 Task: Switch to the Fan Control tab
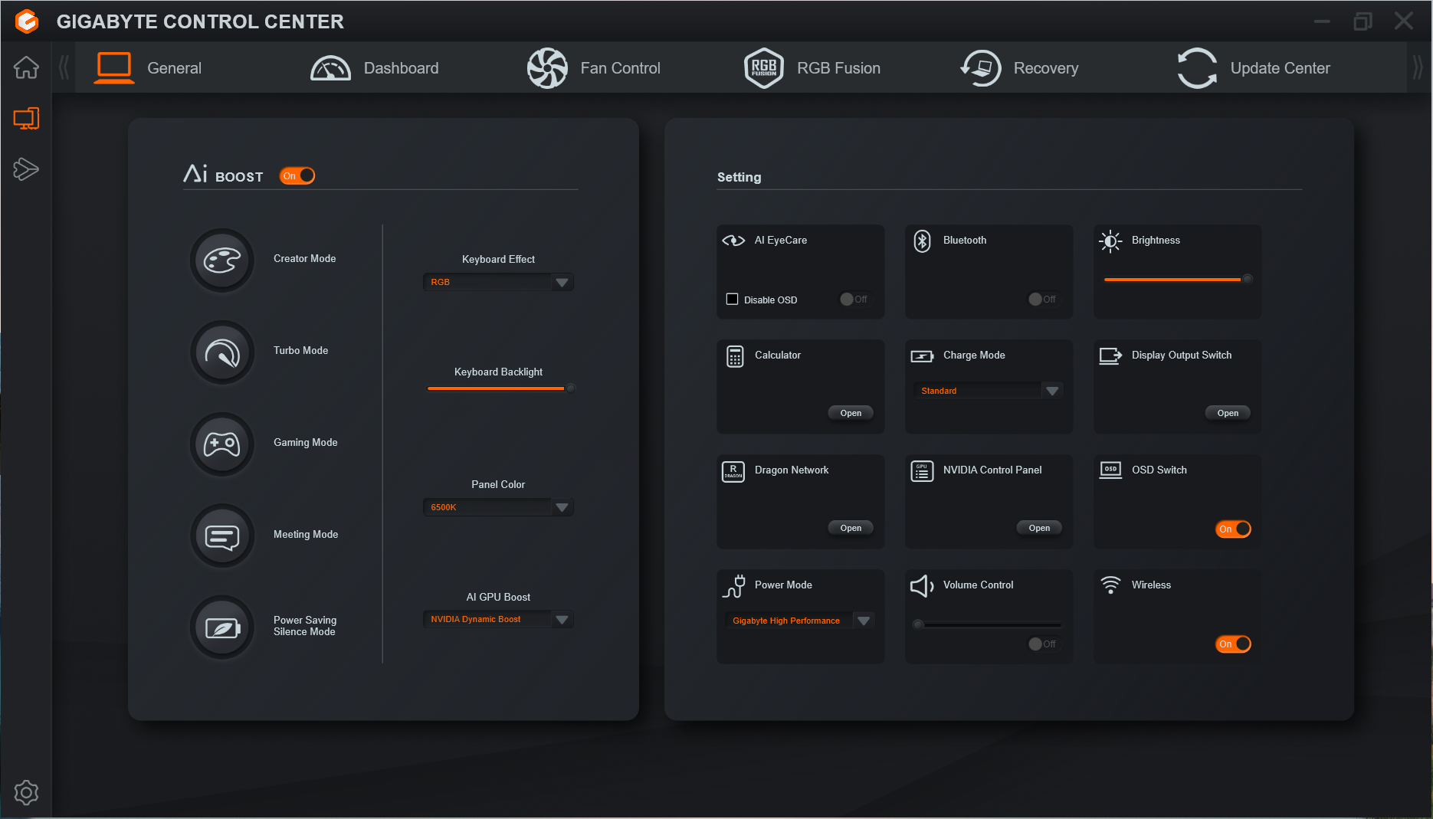594,68
